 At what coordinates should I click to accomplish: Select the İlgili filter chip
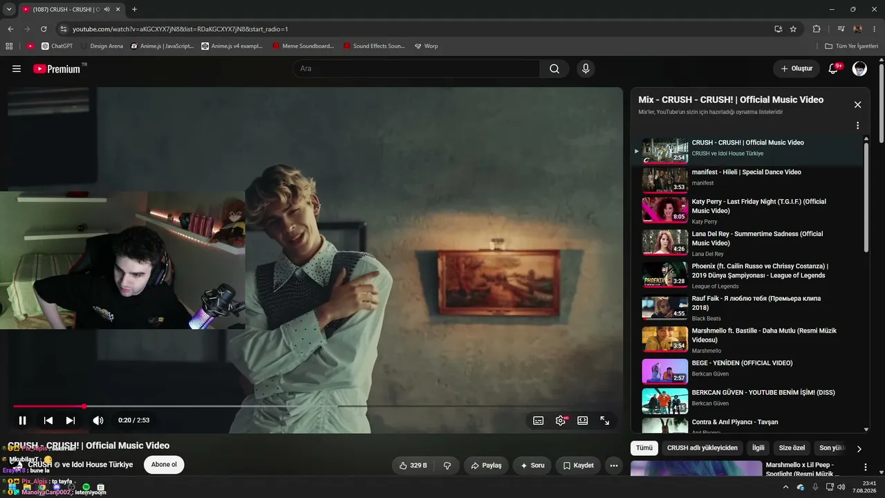pyautogui.click(x=758, y=448)
